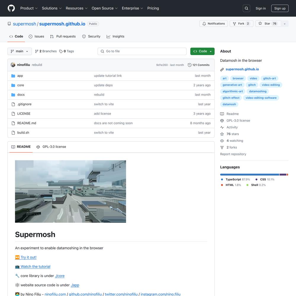Click the supermosh owner link
296x296 pixels.
(x=24, y=24)
